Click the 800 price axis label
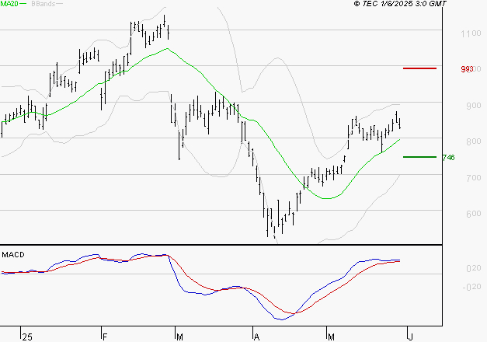The width and height of the screenshot is (487, 342). pyautogui.click(x=474, y=141)
